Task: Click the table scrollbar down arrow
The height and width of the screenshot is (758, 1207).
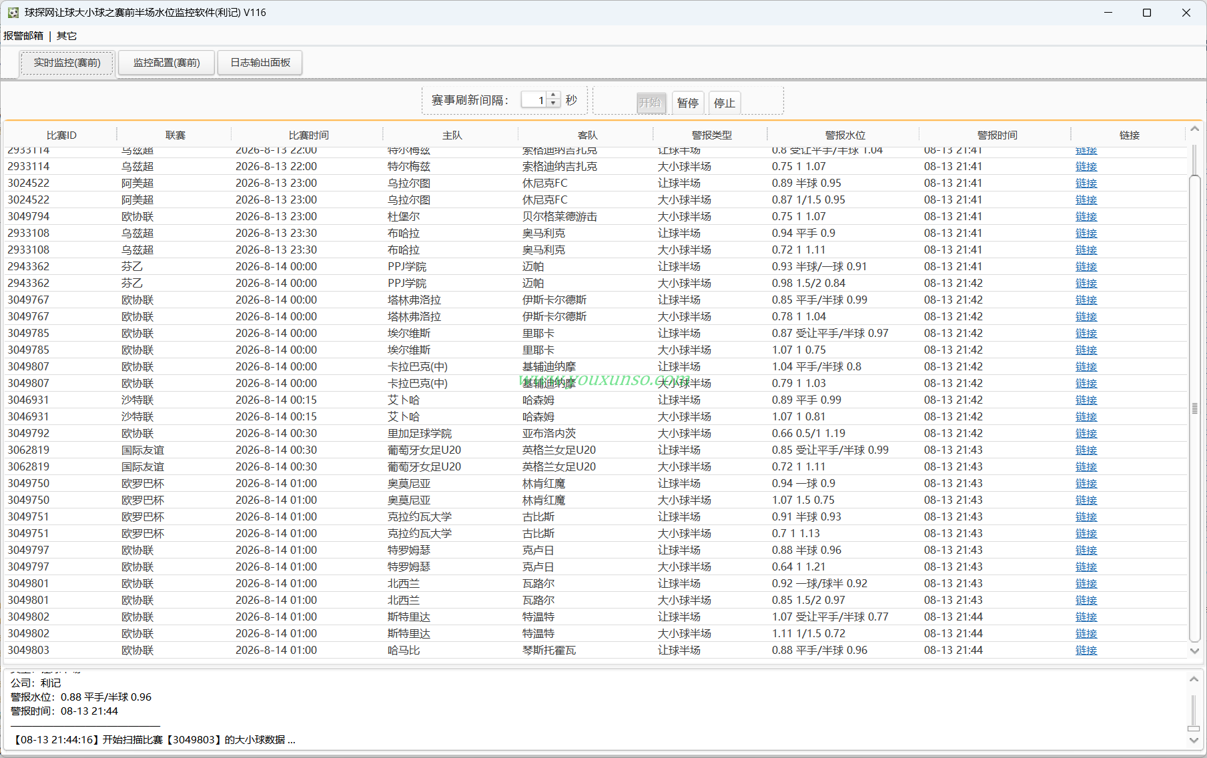Action: tap(1194, 651)
